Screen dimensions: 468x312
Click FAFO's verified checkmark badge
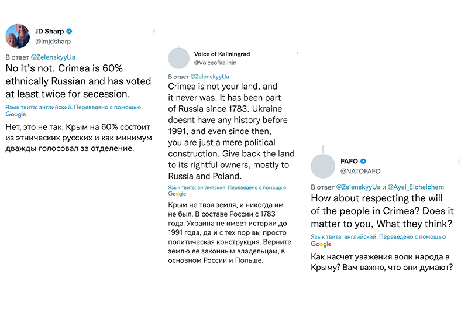(x=363, y=161)
